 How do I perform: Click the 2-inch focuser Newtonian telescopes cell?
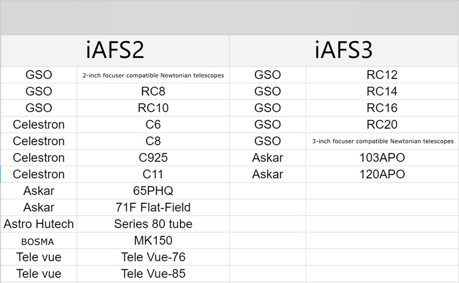coord(153,75)
